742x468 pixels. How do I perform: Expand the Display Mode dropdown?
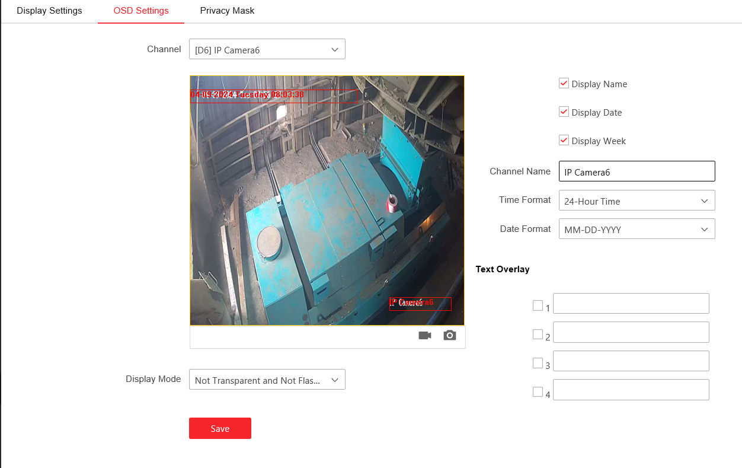(x=267, y=380)
